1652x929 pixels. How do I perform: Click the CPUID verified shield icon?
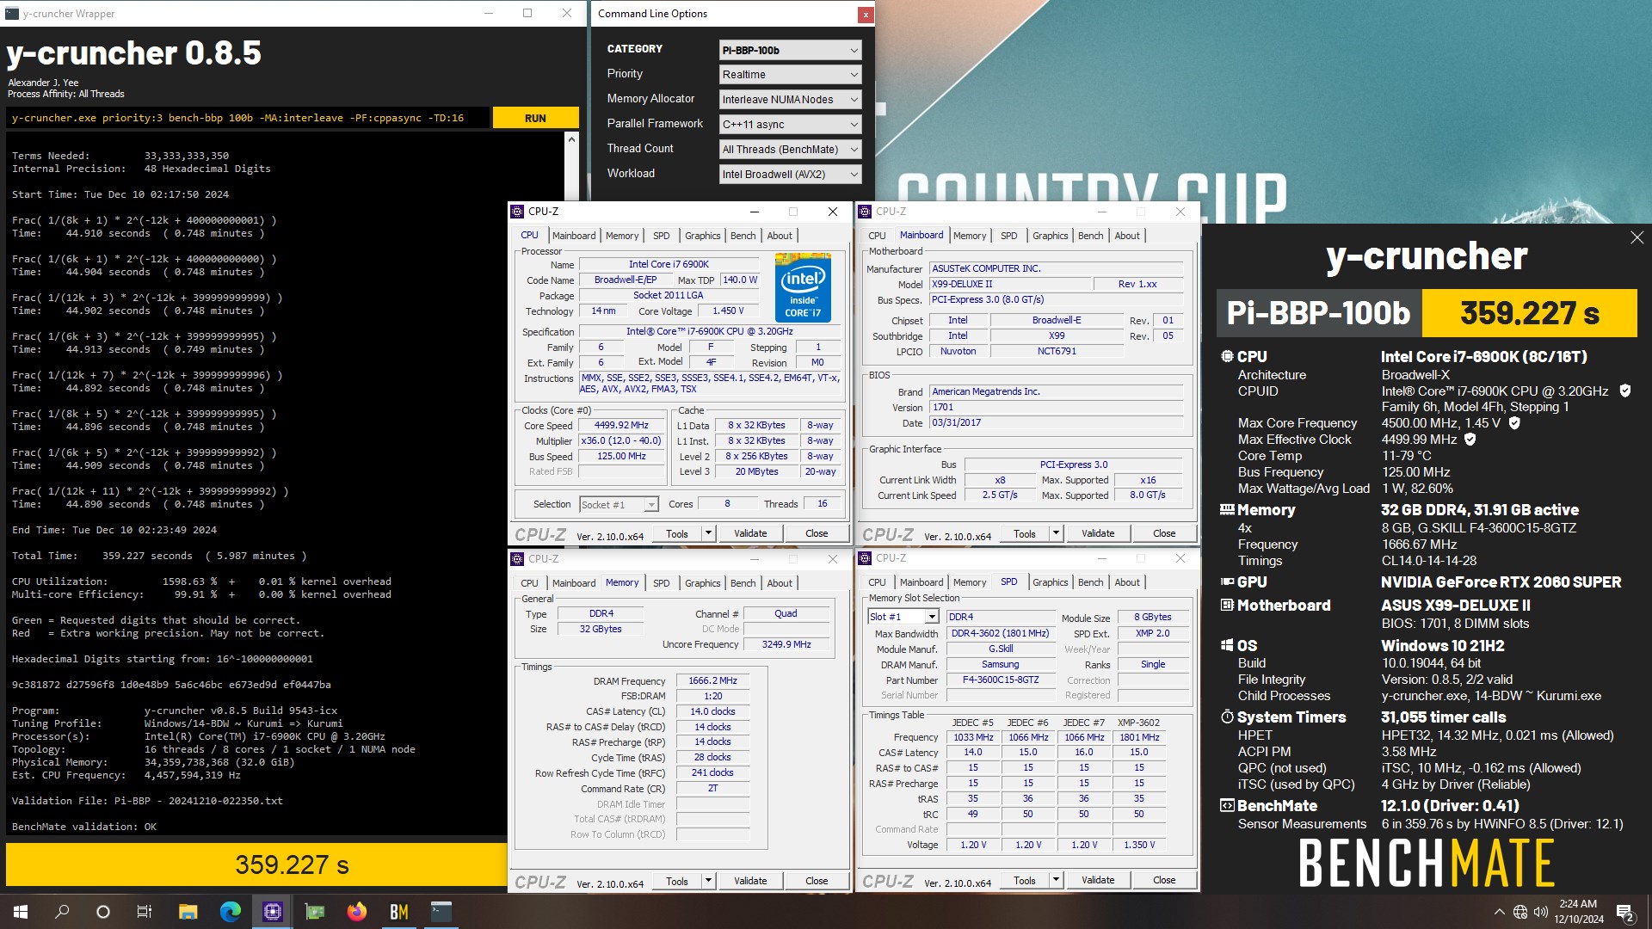tap(1624, 391)
